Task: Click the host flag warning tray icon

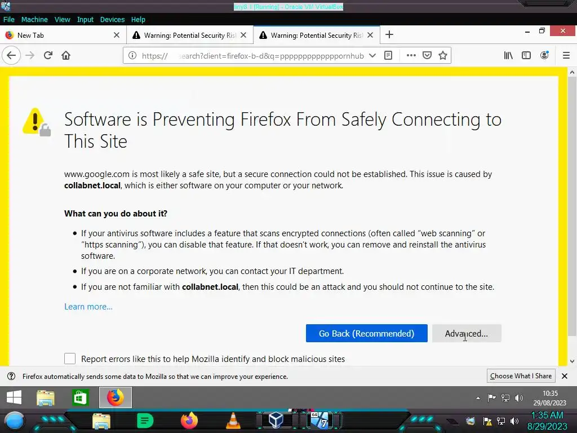Action: coord(487,421)
